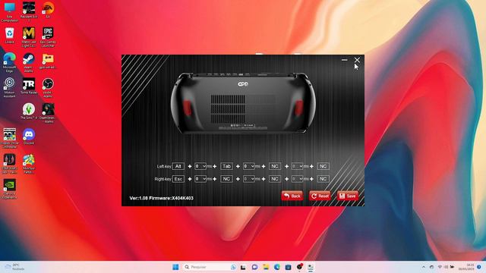Viewport: 486px width, 273px height.
Task: Open File Explorer from taskbar
Action: click(266, 267)
